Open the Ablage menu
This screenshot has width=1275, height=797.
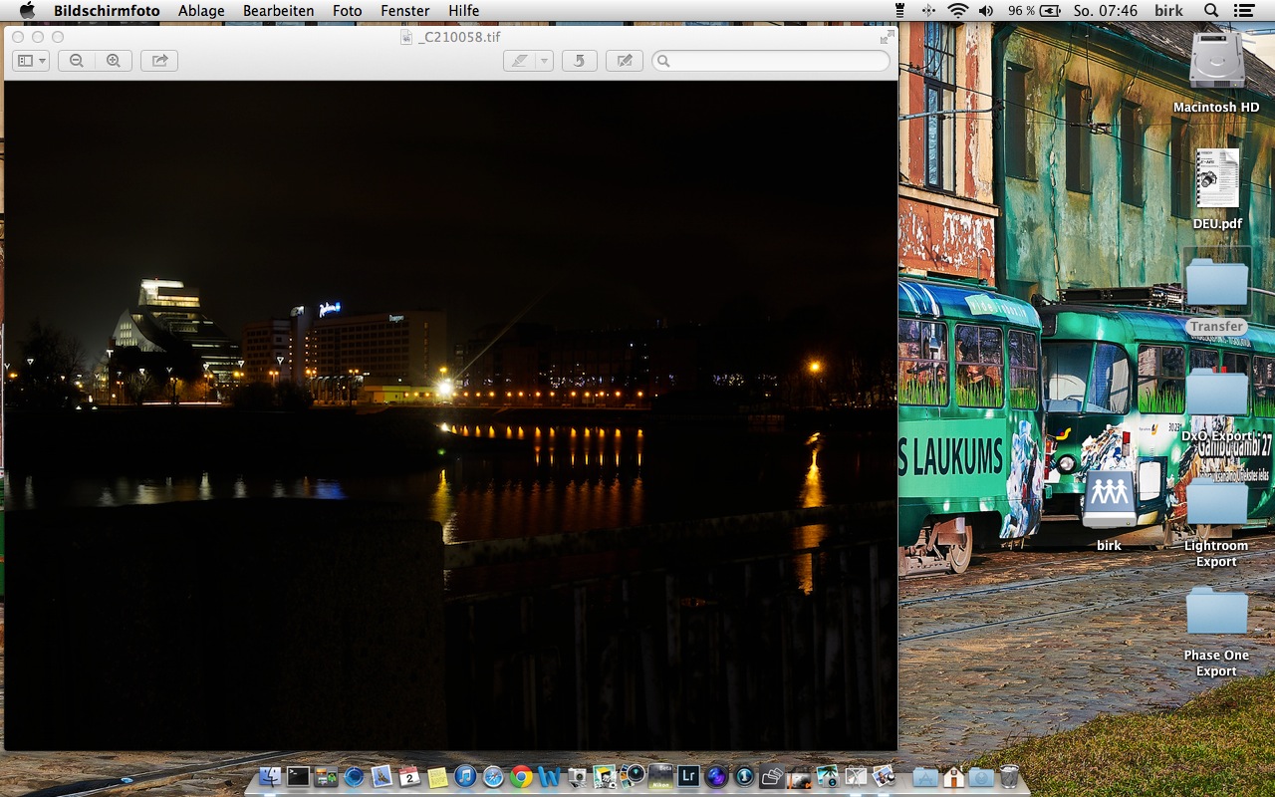201,11
